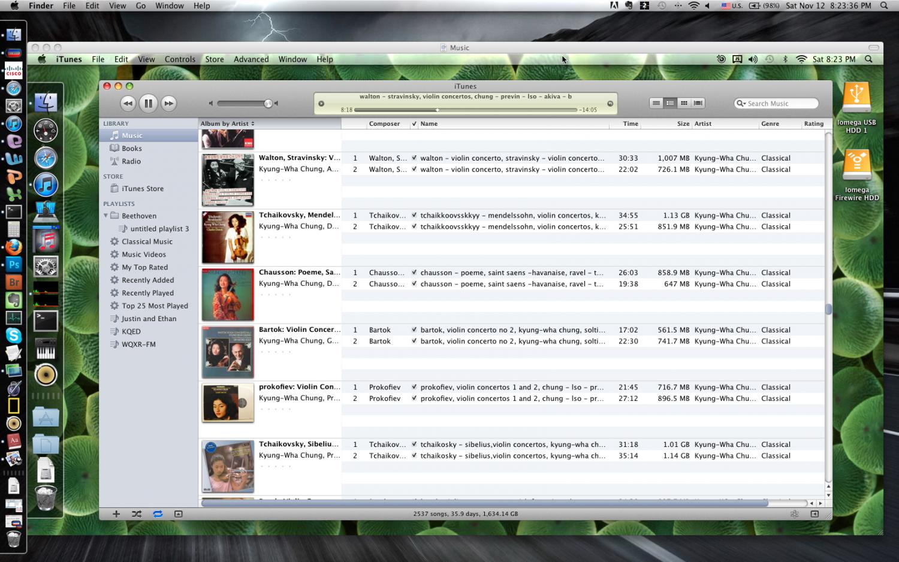This screenshot has width=899, height=562.
Task: Click the Wi-Fi icon in the top menu bar
Action: (693, 5)
